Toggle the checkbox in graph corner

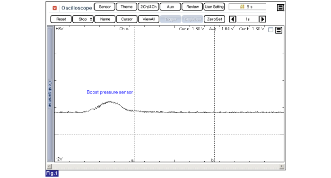point(270,30)
